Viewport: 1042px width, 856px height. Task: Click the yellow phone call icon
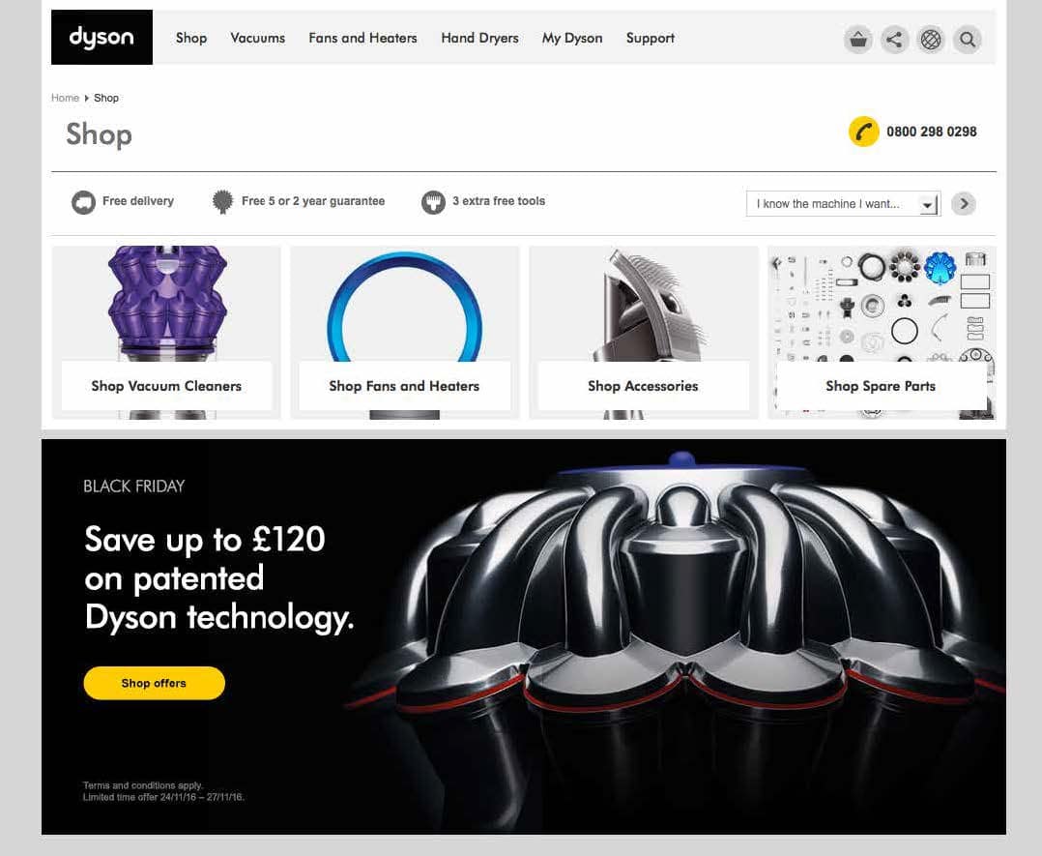pos(863,132)
